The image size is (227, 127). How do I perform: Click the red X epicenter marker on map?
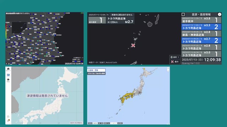point(133,46)
